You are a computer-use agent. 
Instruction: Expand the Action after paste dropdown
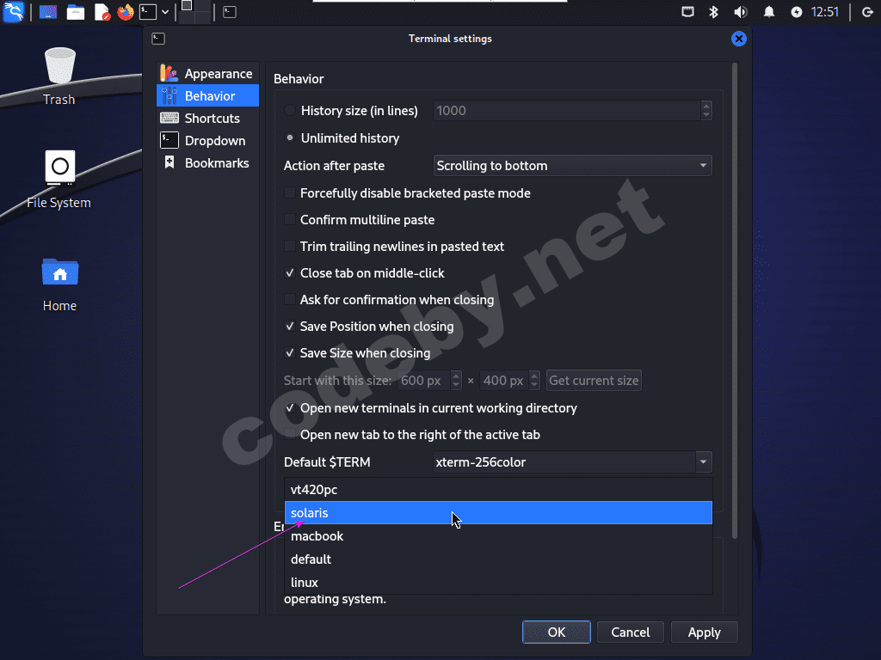pyautogui.click(x=572, y=166)
